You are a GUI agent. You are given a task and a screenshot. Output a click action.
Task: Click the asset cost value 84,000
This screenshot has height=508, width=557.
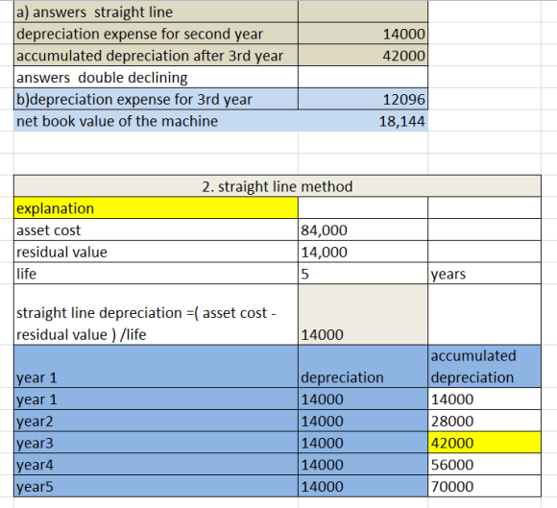click(x=363, y=230)
